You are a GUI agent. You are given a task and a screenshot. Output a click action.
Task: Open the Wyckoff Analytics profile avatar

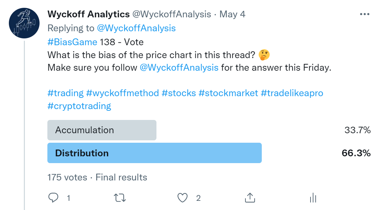(24, 23)
